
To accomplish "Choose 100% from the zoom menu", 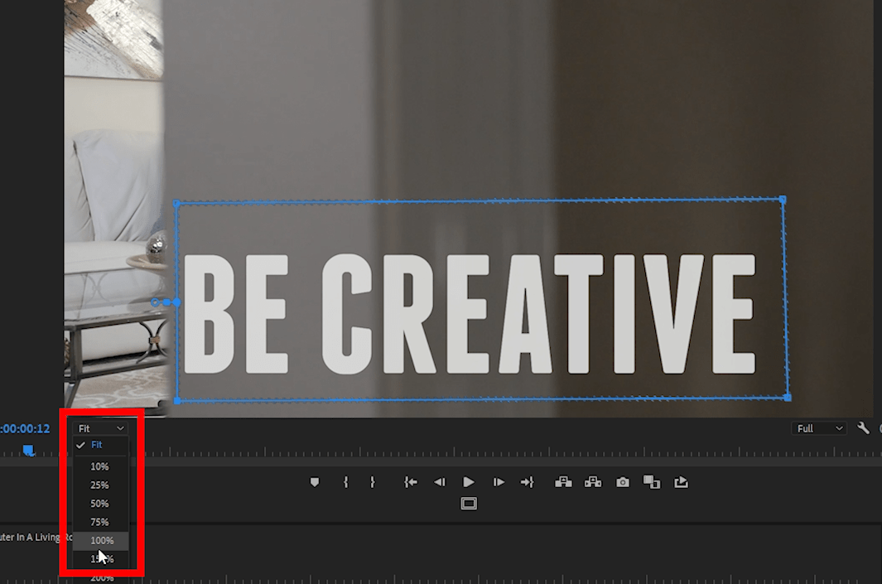I will coord(100,540).
